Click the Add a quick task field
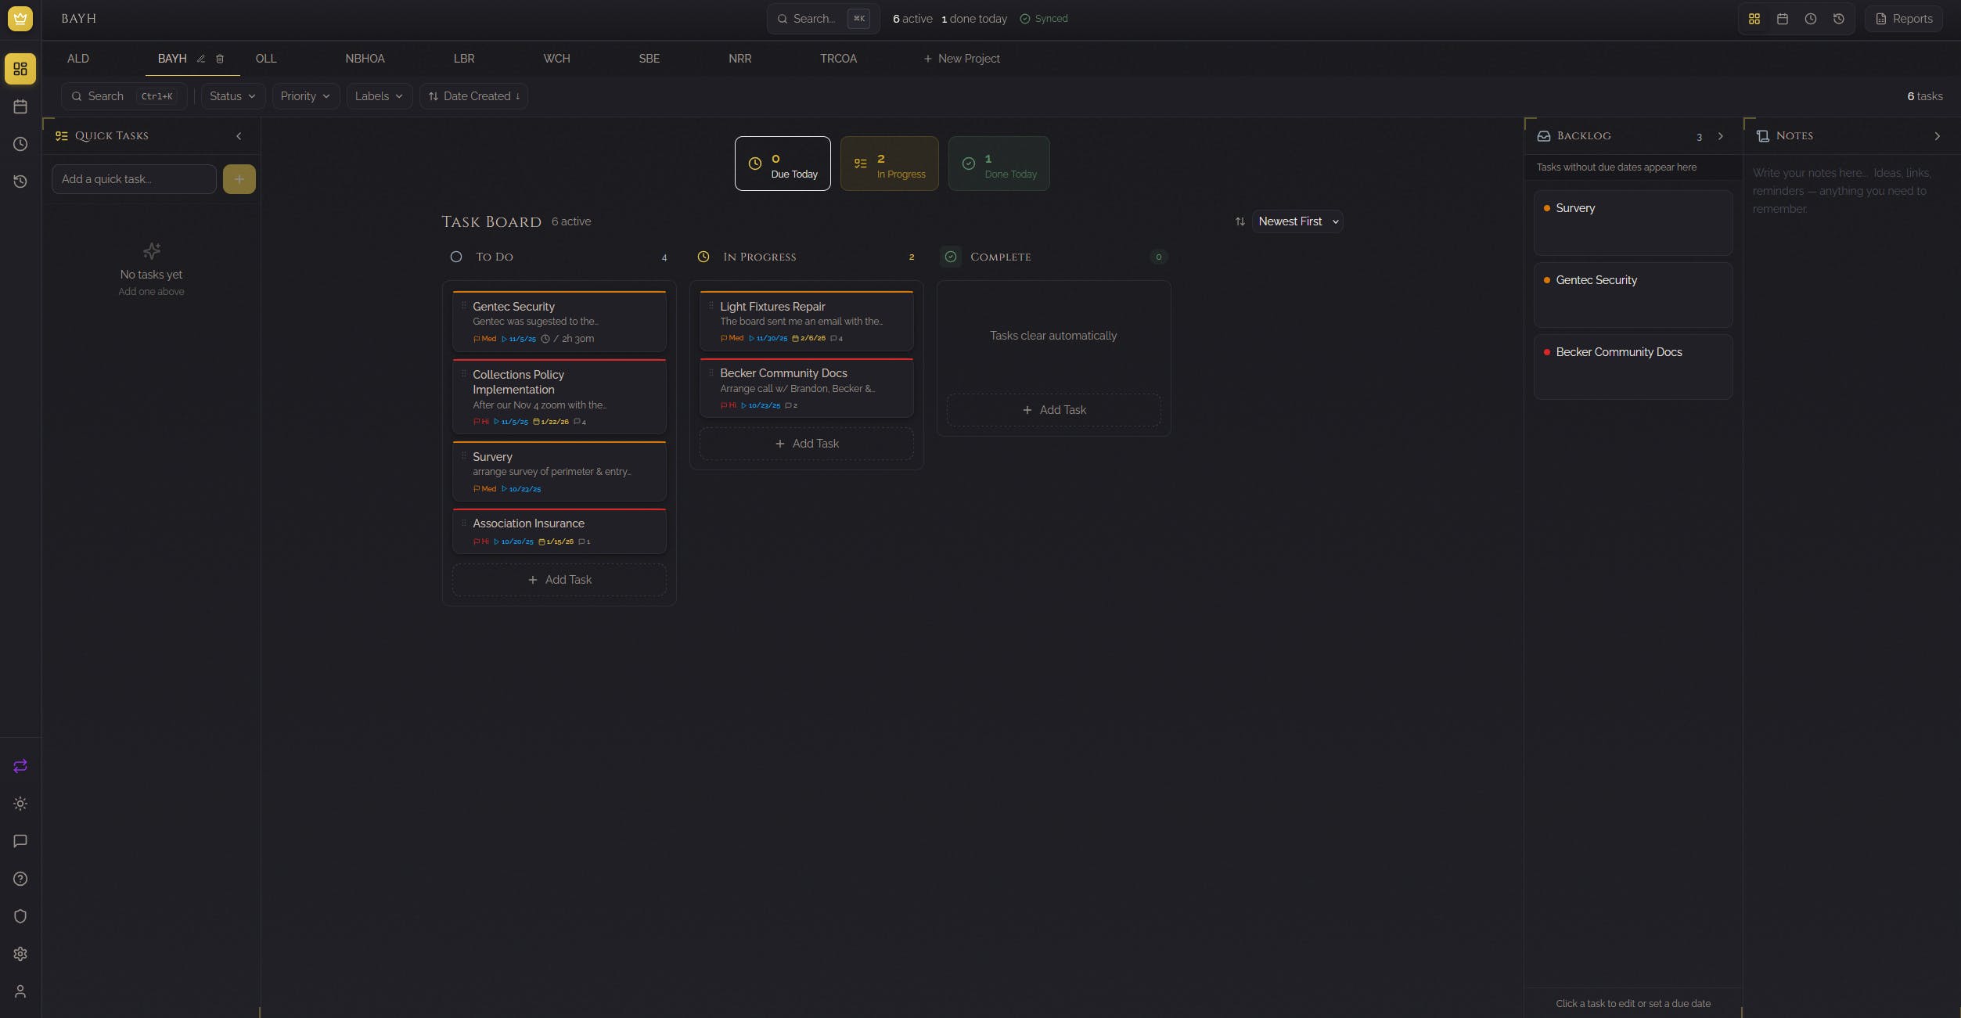Viewport: 1961px width, 1018px height. (x=134, y=179)
